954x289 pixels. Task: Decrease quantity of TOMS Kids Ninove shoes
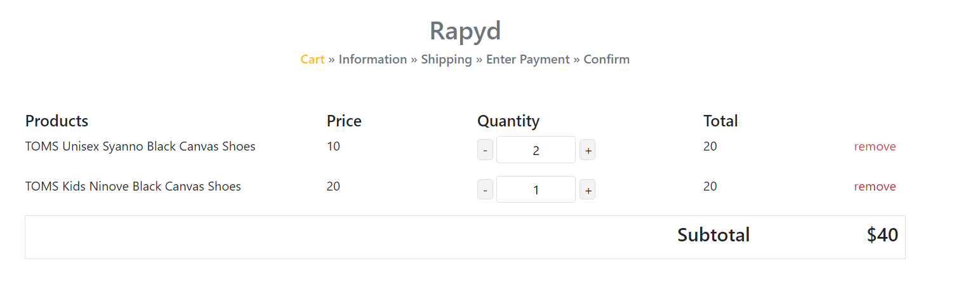coord(485,190)
